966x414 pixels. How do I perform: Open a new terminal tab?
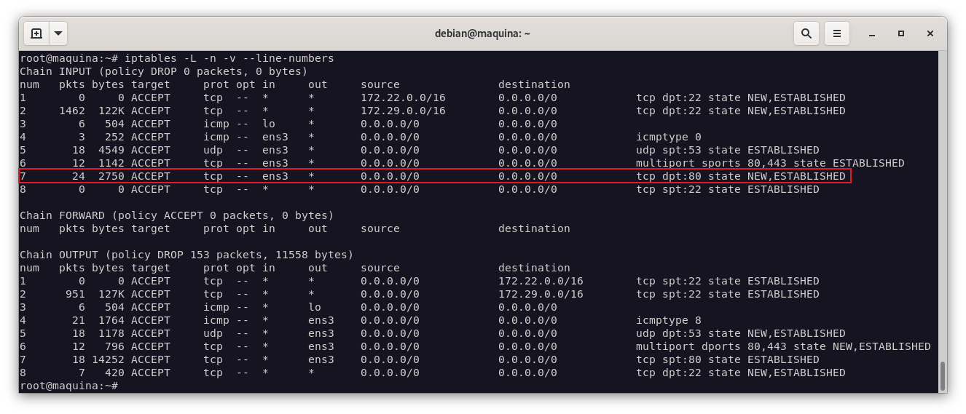point(36,33)
